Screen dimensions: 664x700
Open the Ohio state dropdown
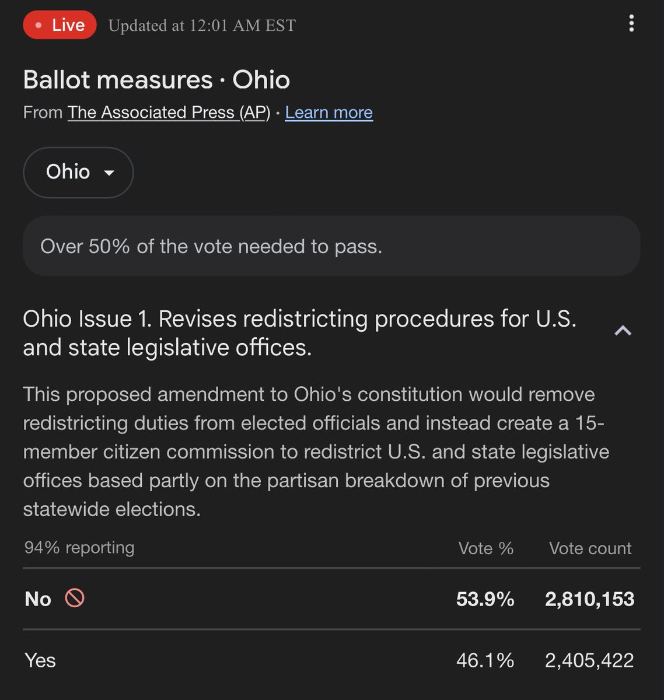(68, 172)
